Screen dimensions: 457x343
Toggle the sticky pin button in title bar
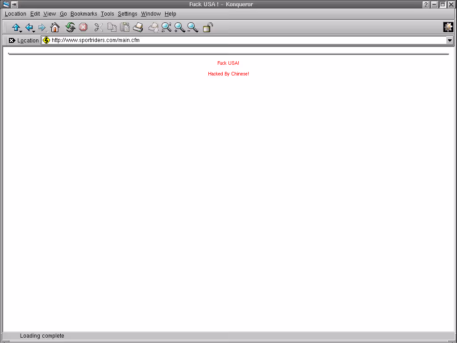(x=14, y=4)
